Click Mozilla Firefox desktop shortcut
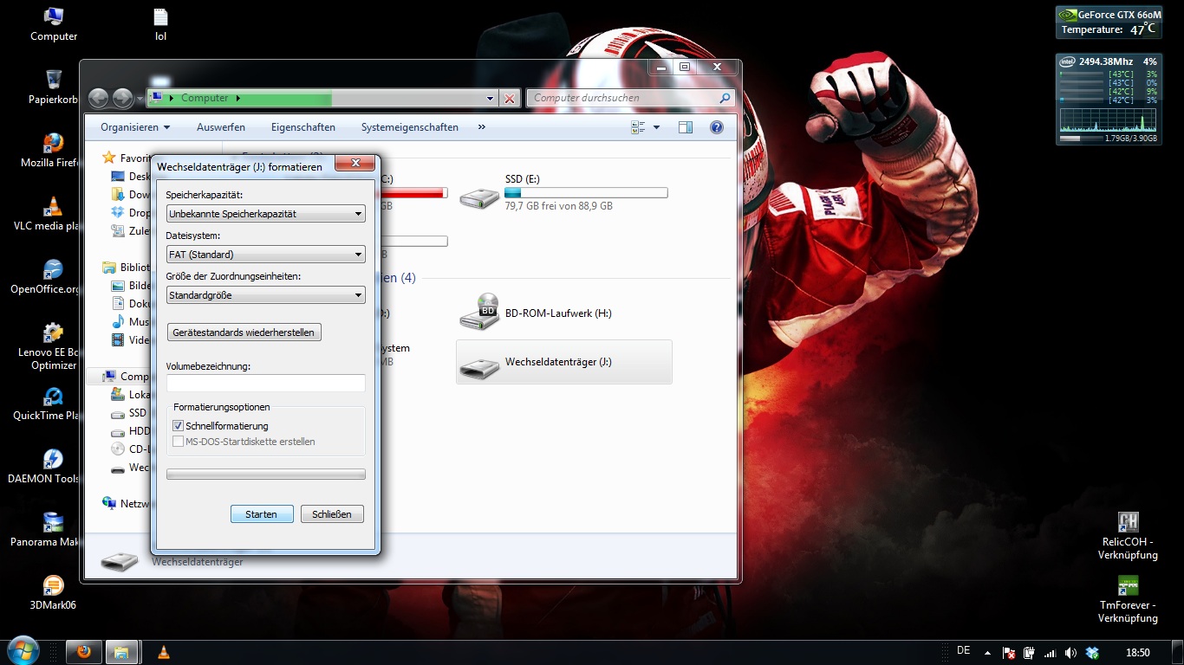Screen dimensions: 1184x665 click(x=54, y=150)
